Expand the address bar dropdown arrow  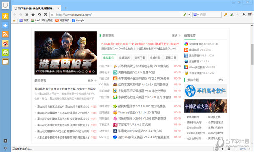(189, 15)
